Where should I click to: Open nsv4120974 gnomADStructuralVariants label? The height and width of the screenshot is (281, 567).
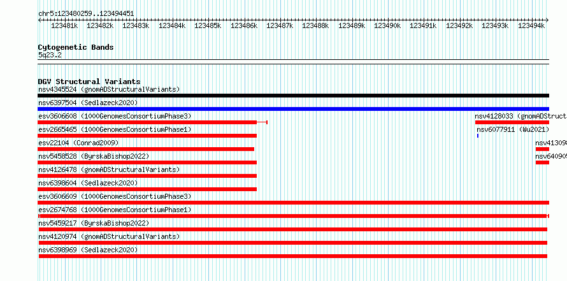109,236
